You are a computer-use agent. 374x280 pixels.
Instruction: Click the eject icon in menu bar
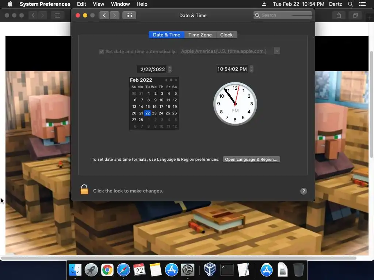(264, 4)
